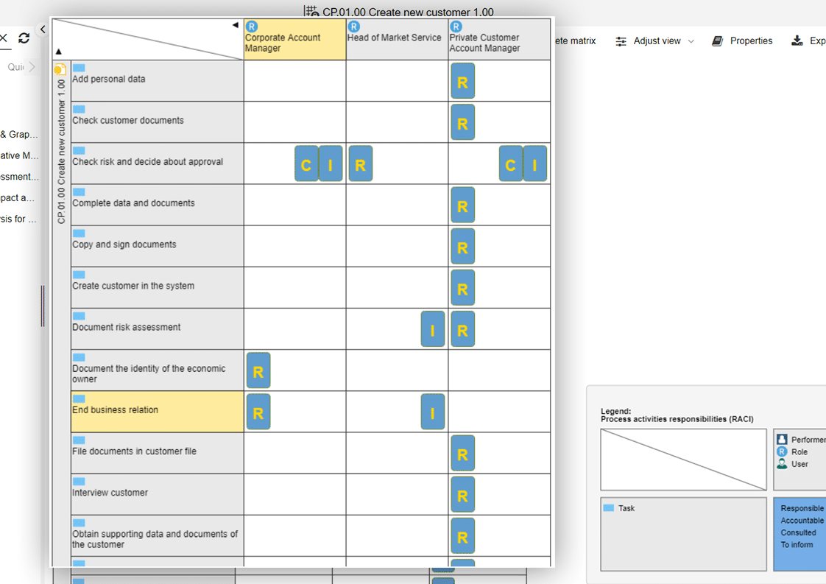Collapse the left sidebar with the chevron

point(43,29)
